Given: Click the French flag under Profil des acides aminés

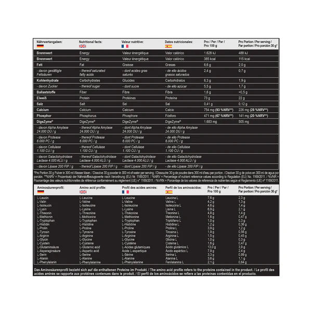Looking at the screenshot, I should point(125,192).
